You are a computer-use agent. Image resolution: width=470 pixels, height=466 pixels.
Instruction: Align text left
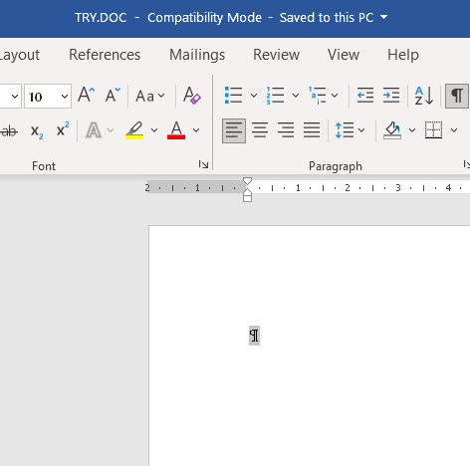234,130
